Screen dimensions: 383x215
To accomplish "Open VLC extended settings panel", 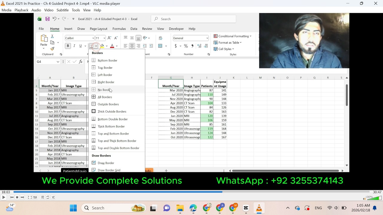I will click(x=35, y=197).
